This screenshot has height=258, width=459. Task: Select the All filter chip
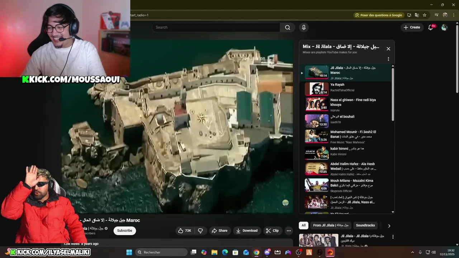coord(303,225)
